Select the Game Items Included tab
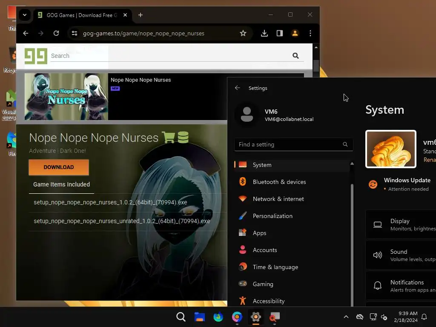The height and width of the screenshot is (327, 436). click(61, 184)
